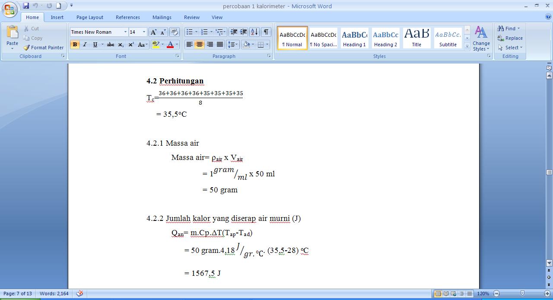Open the Mailings tab
Viewport: 553px width, 300px height.
coord(162,17)
